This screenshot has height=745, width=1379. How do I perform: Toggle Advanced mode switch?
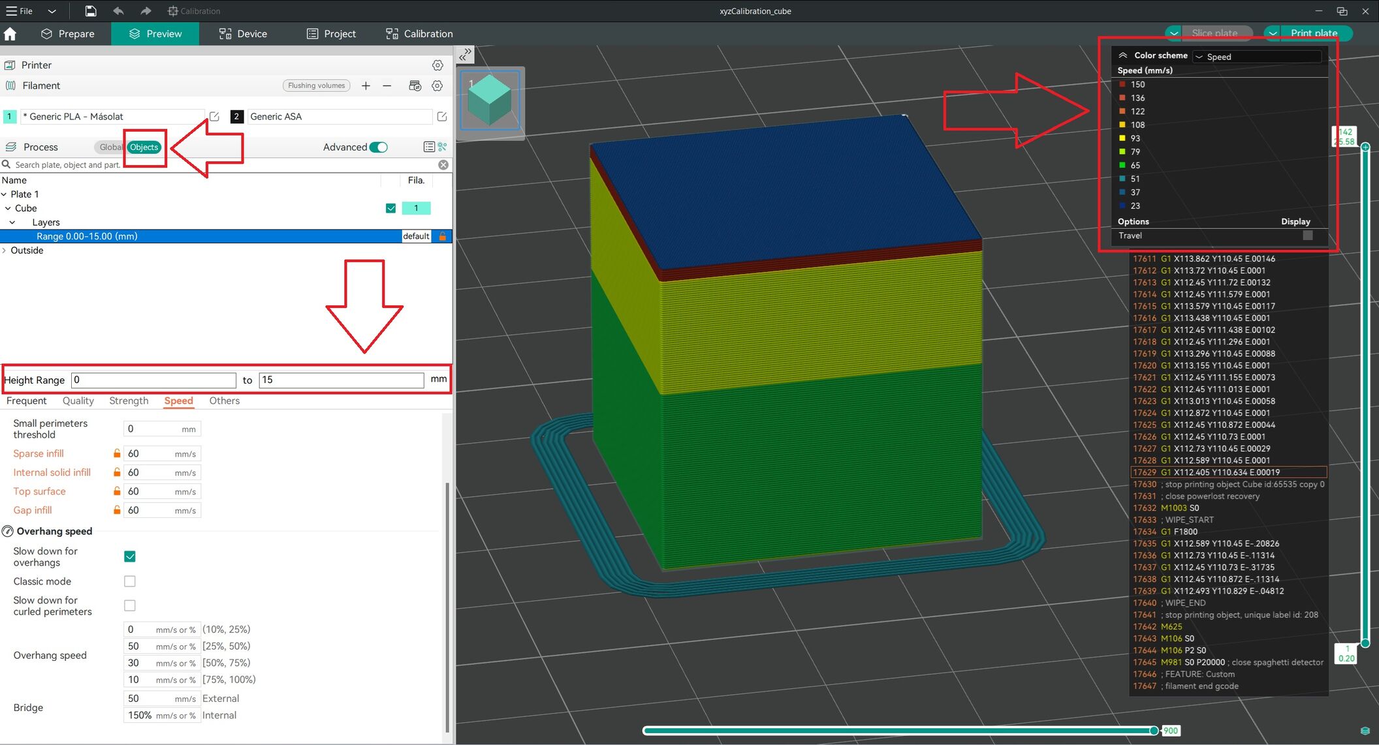[379, 147]
